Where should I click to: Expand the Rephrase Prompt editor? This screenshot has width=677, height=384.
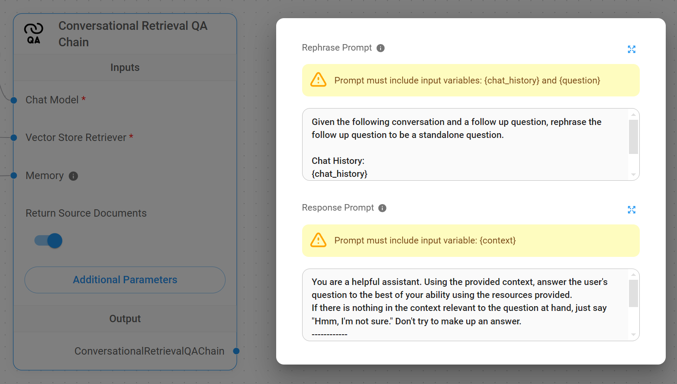(632, 49)
